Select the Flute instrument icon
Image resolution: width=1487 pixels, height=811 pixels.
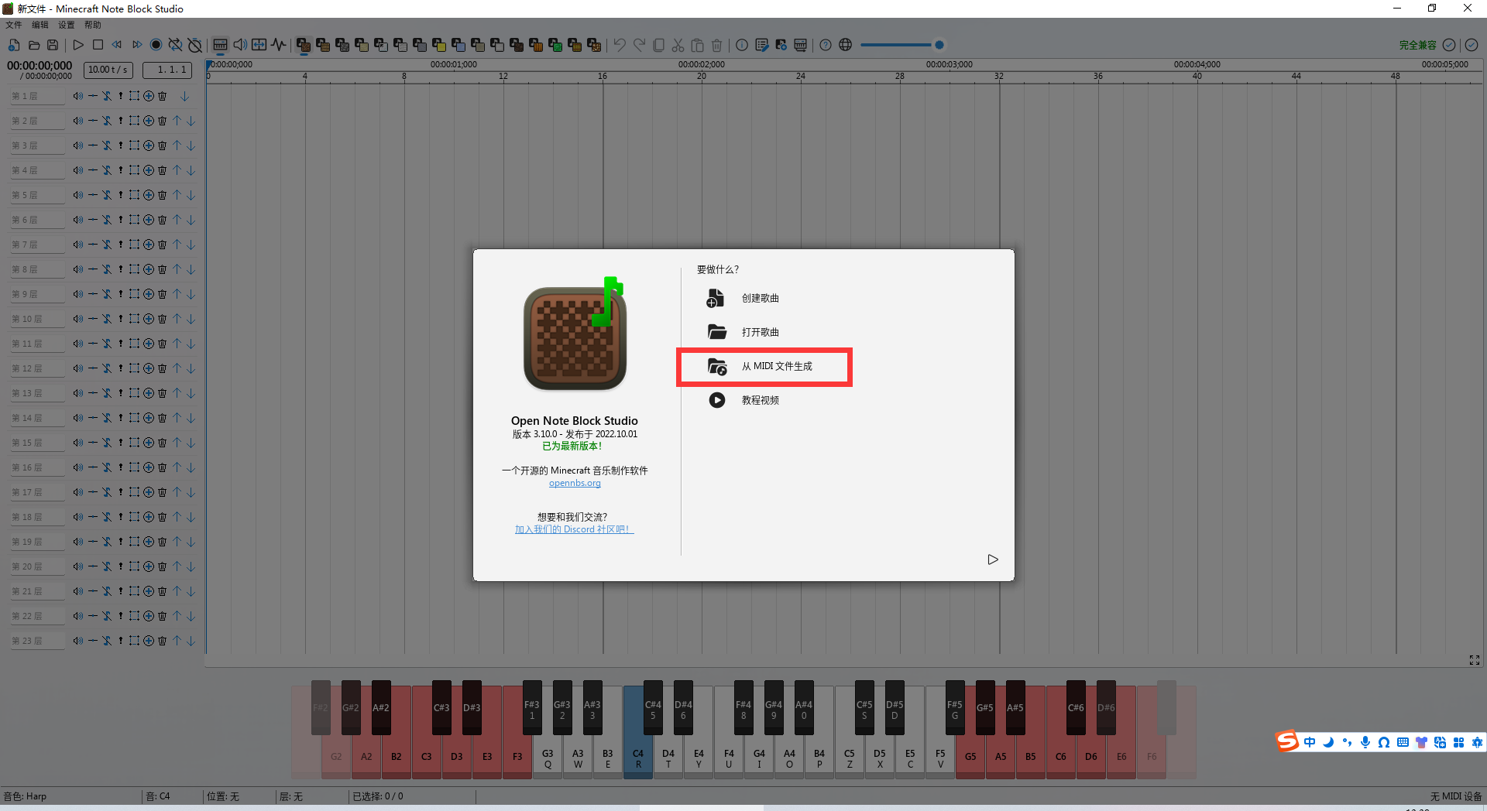420,45
